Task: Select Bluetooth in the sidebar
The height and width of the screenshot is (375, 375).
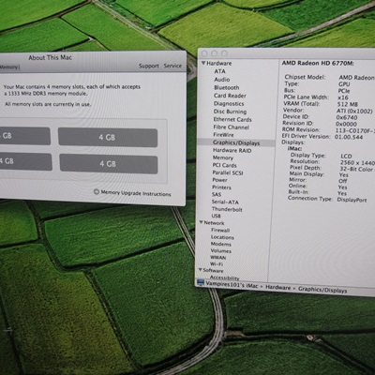Action: [227, 87]
